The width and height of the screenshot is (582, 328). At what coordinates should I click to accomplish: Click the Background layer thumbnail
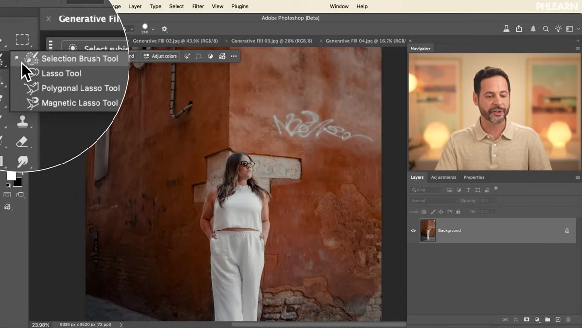click(427, 230)
